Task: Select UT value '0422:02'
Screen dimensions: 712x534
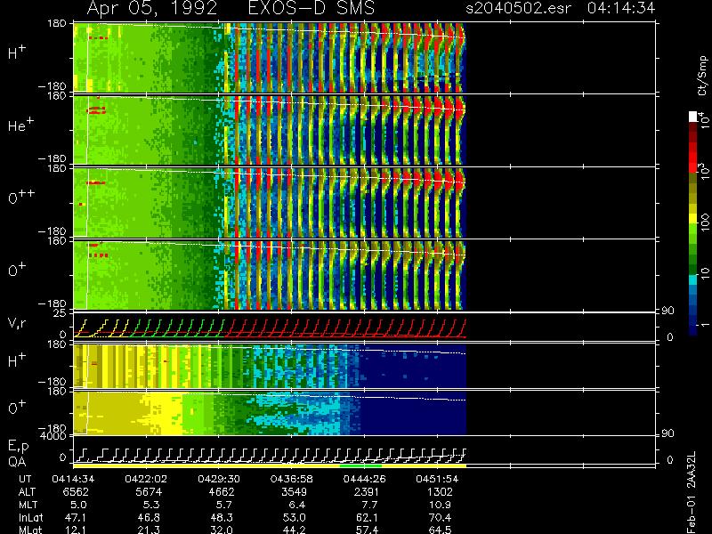Action: click(146, 479)
